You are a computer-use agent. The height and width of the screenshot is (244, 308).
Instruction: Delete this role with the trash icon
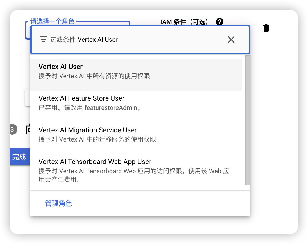(266, 28)
